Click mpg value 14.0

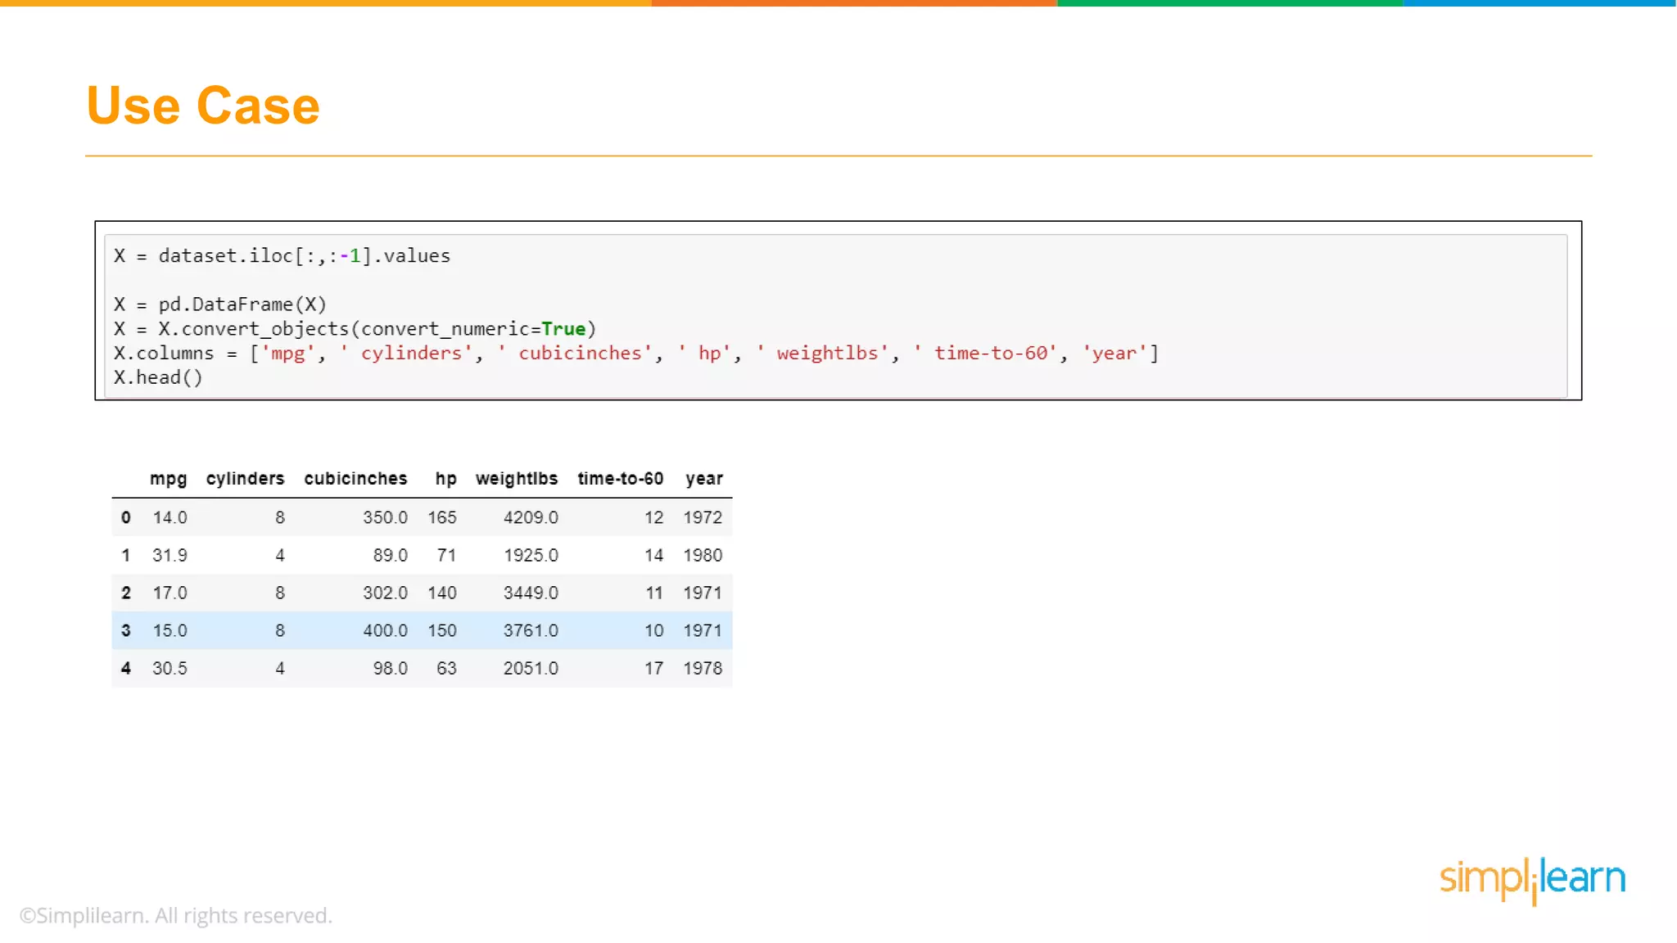(170, 517)
